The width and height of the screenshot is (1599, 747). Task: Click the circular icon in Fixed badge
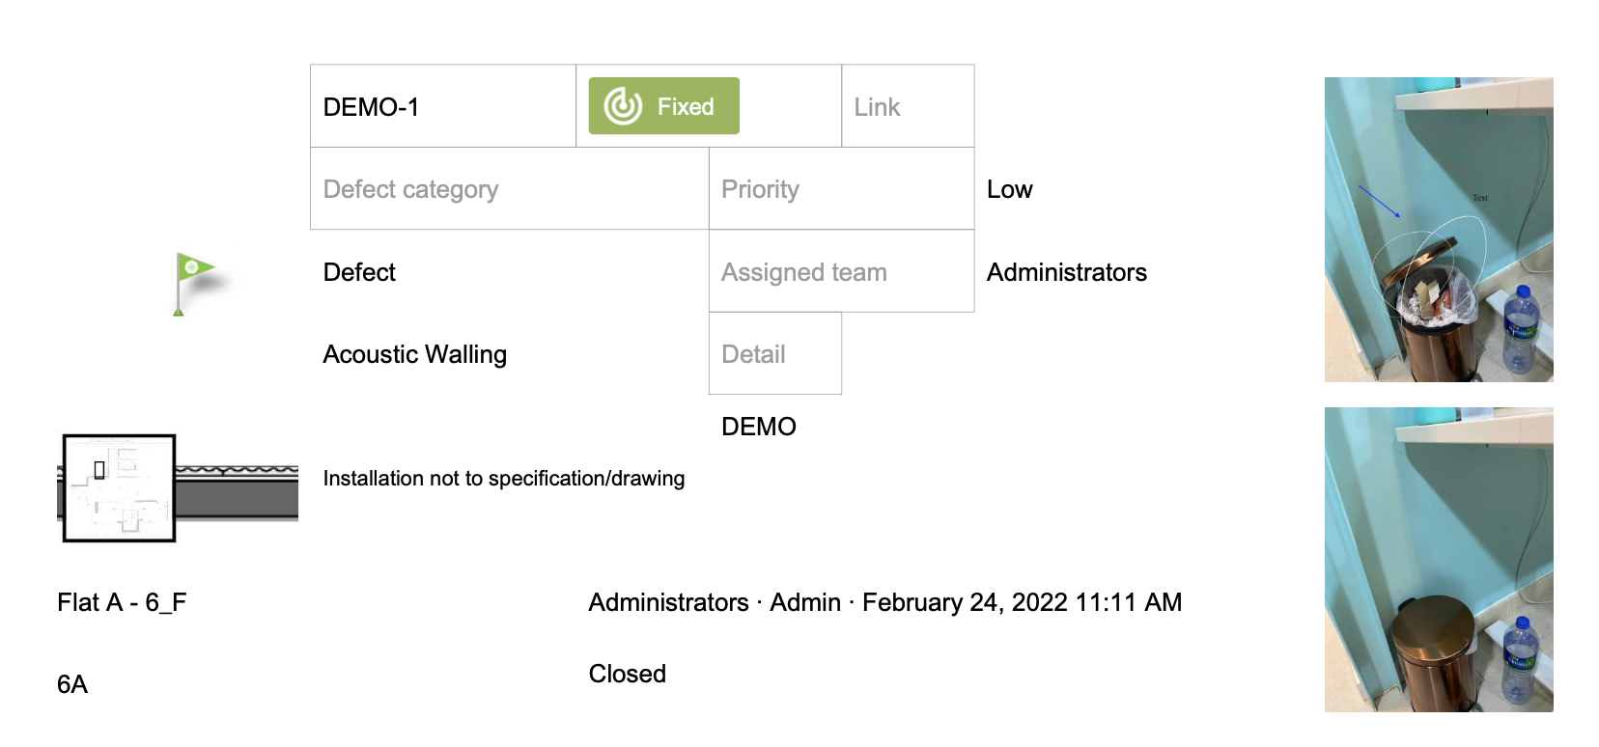[623, 106]
